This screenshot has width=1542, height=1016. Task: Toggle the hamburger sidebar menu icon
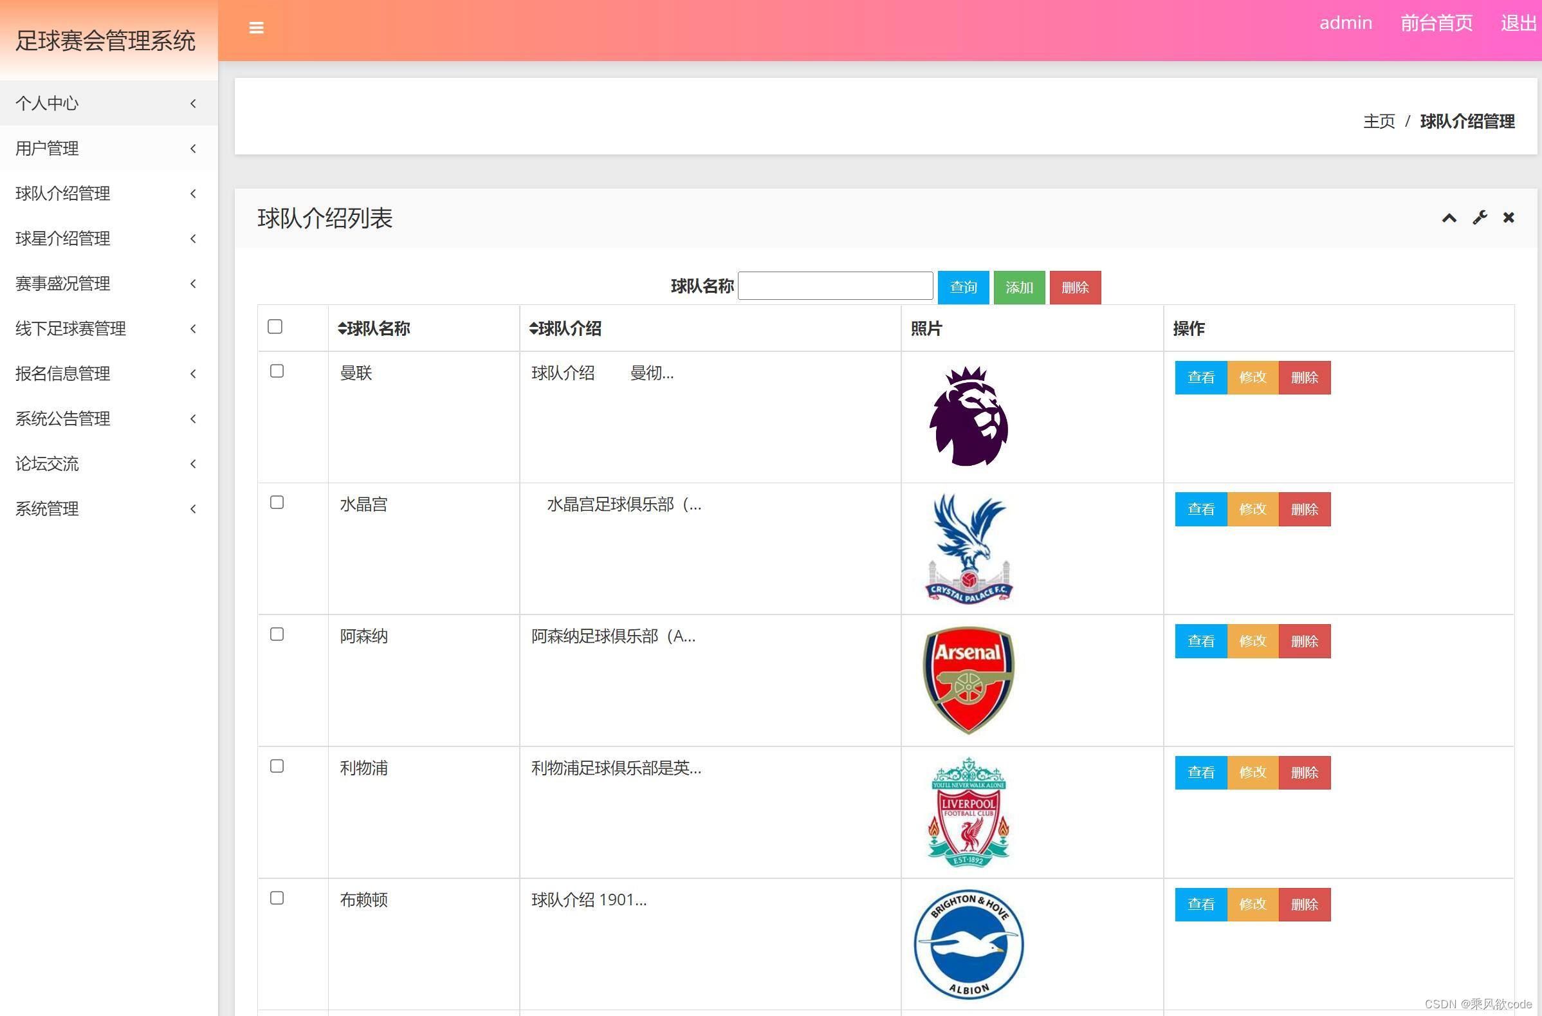point(256,28)
